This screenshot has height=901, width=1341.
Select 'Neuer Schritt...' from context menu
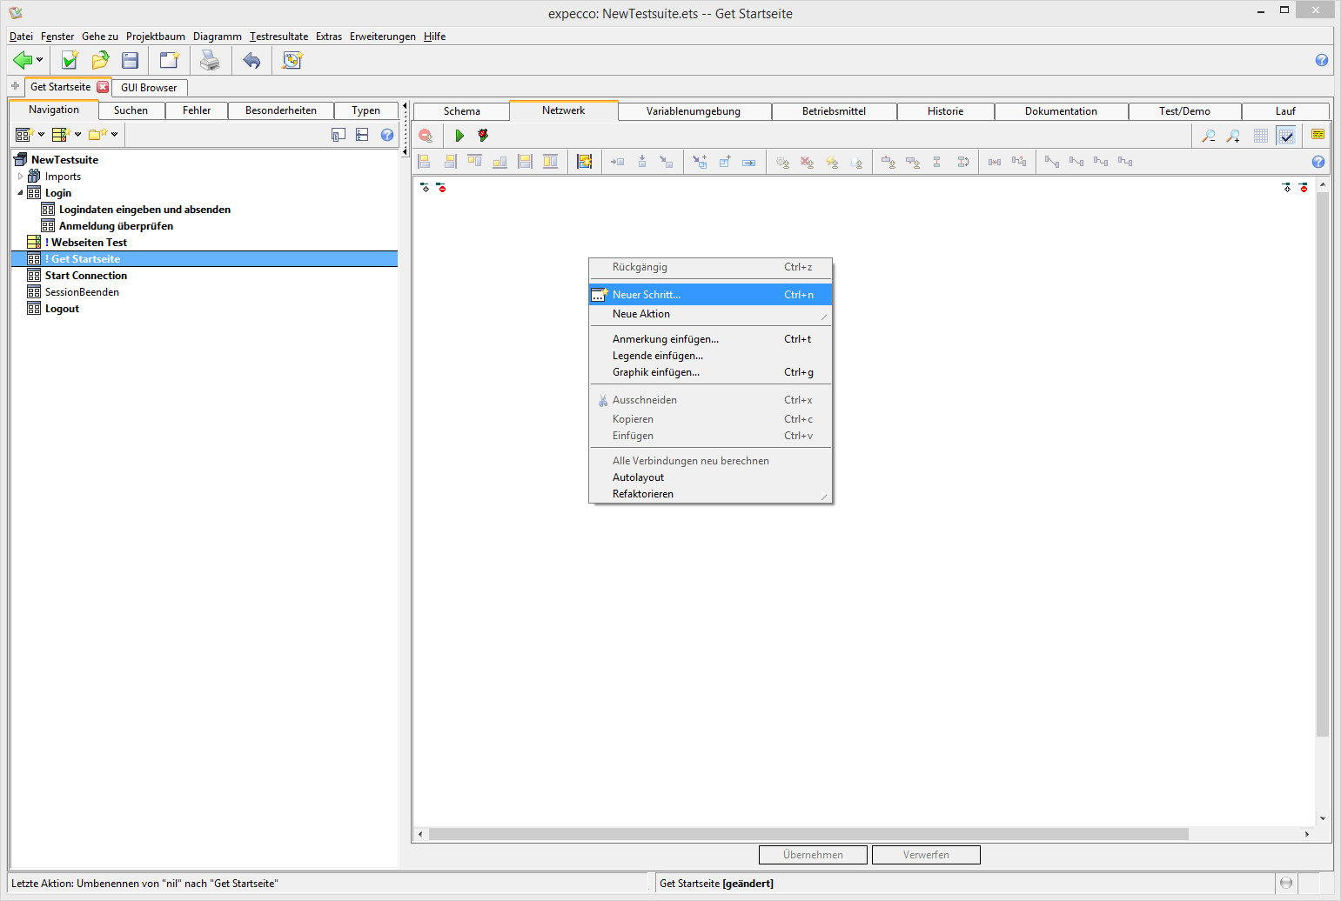click(x=647, y=295)
